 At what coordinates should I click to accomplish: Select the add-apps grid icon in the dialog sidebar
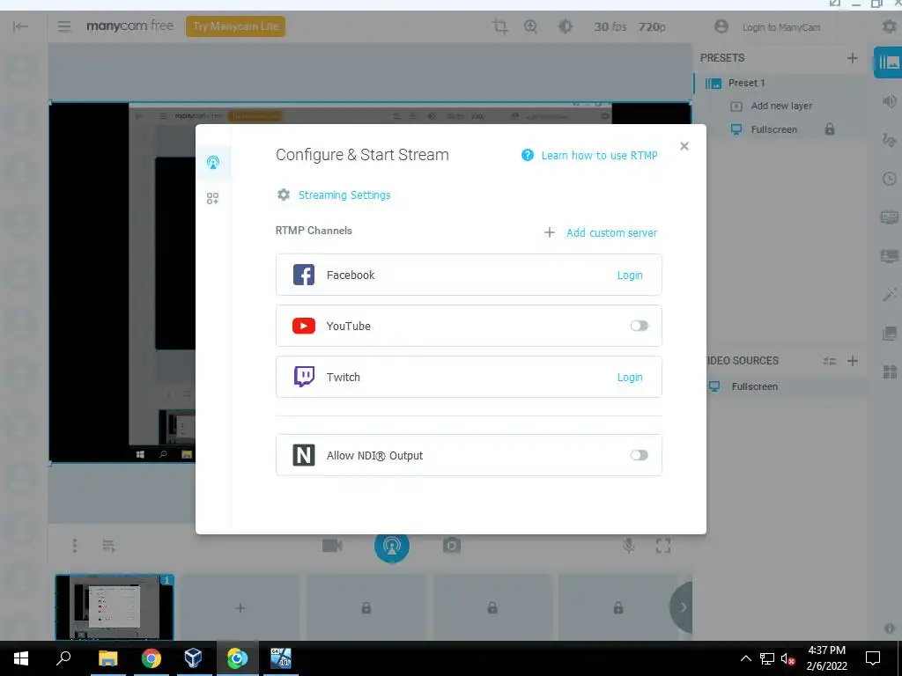coord(212,198)
